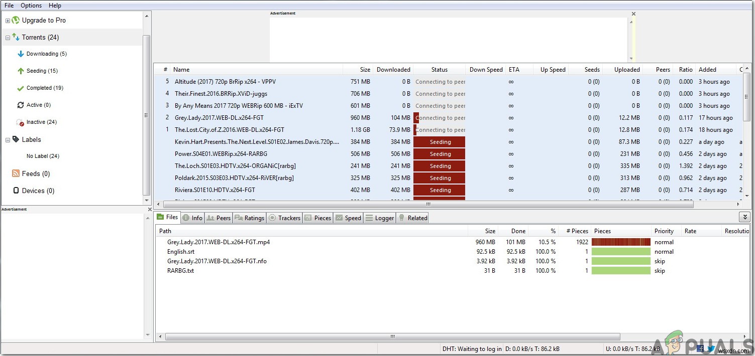Collapse the Torrents section in the sidebar
Image resolution: width=755 pixels, height=356 pixels.
7,37
